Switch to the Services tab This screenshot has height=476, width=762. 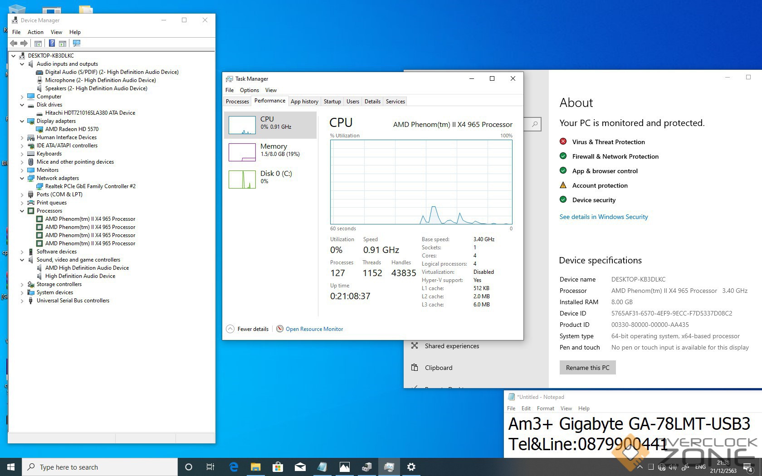395,102
